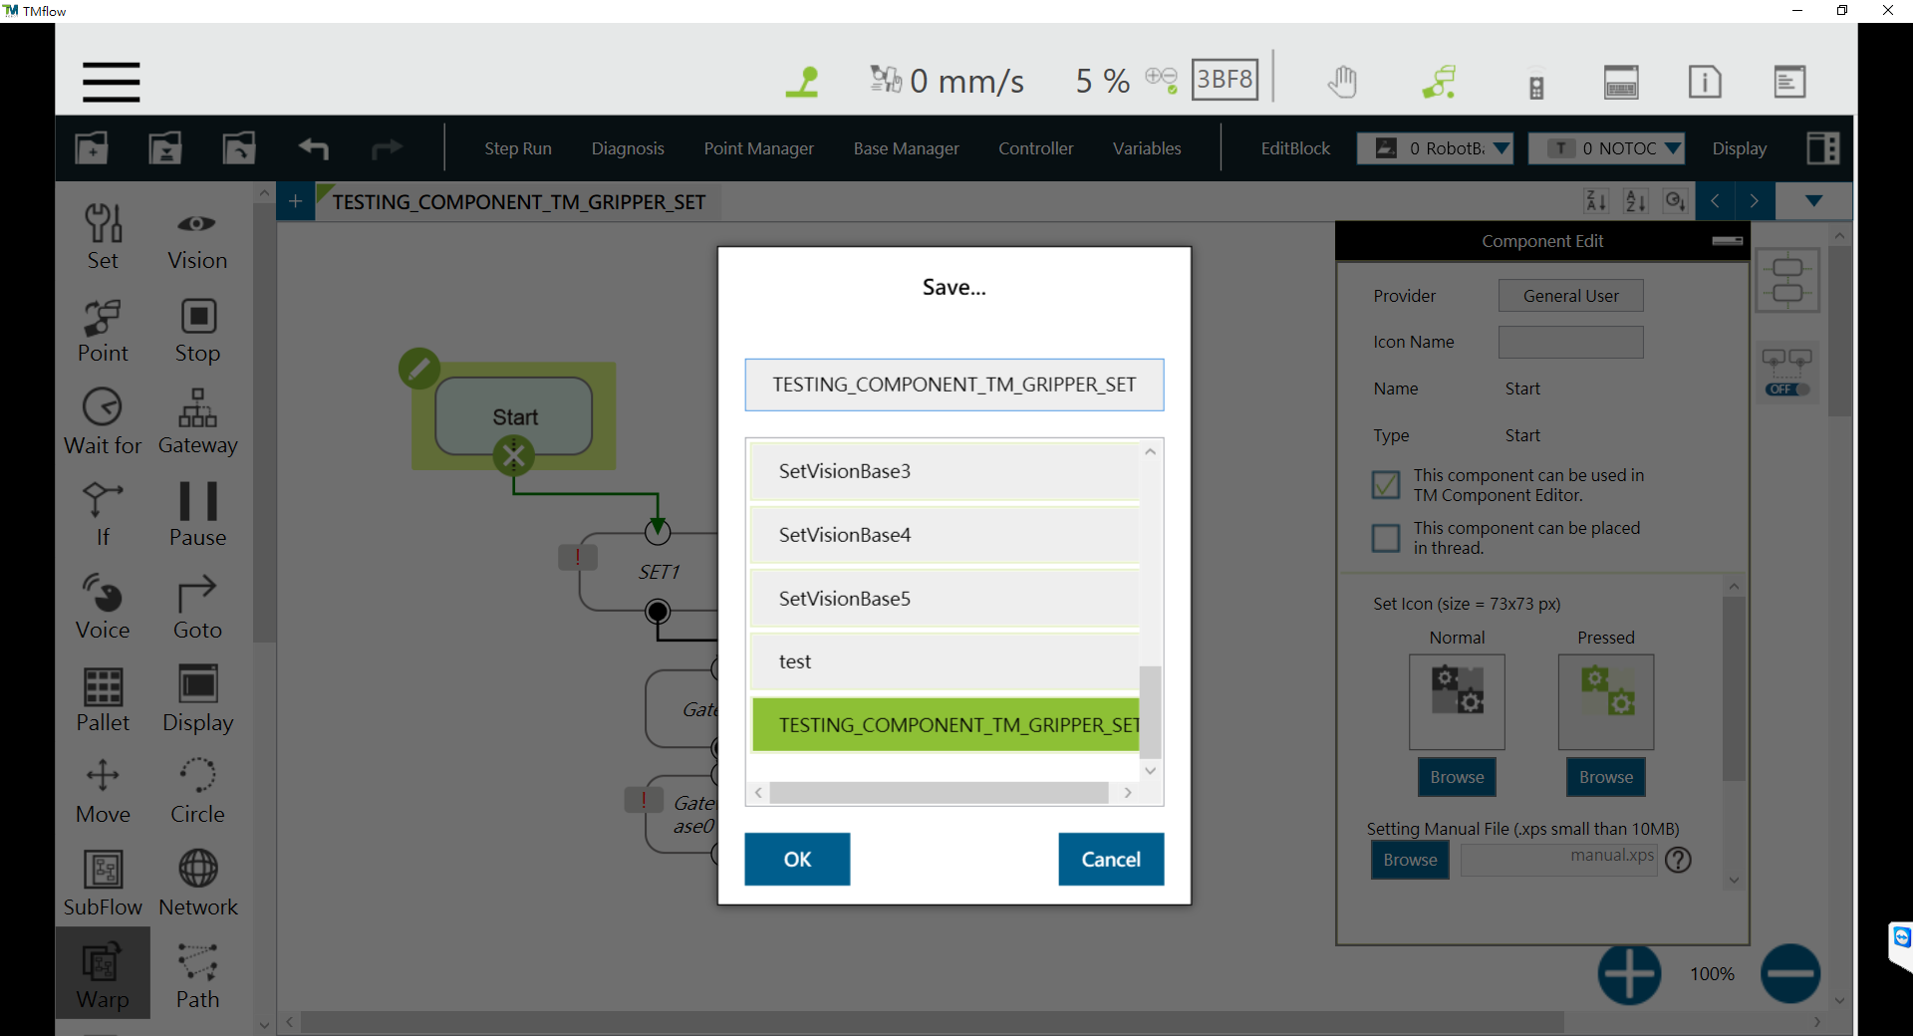
Task: Click the zoom in plus button
Action: (1629, 974)
